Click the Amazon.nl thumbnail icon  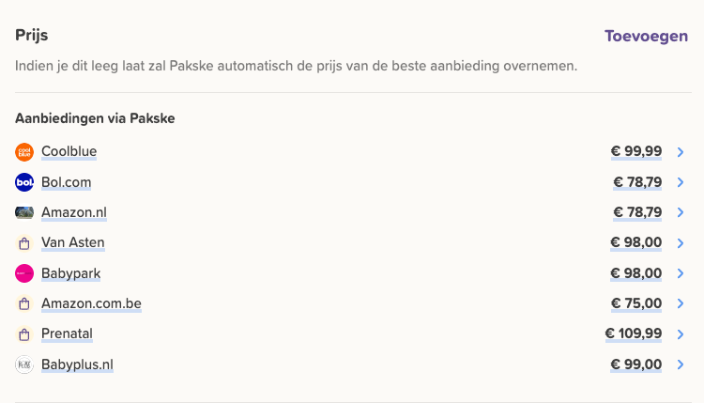(24, 212)
